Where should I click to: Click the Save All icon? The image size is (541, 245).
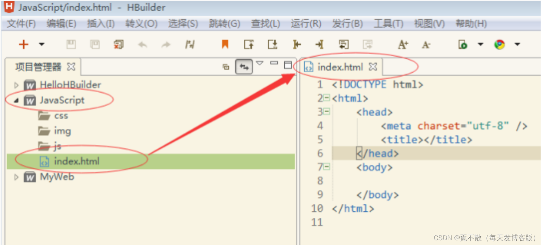pos(95,44)
